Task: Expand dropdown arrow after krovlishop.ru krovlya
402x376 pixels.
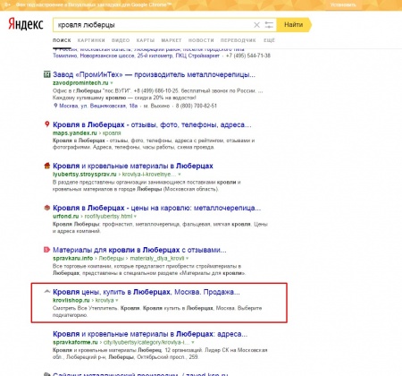Action: (117, 301)
